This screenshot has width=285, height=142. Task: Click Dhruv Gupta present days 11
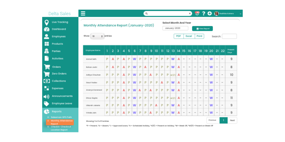coord(231,98)
